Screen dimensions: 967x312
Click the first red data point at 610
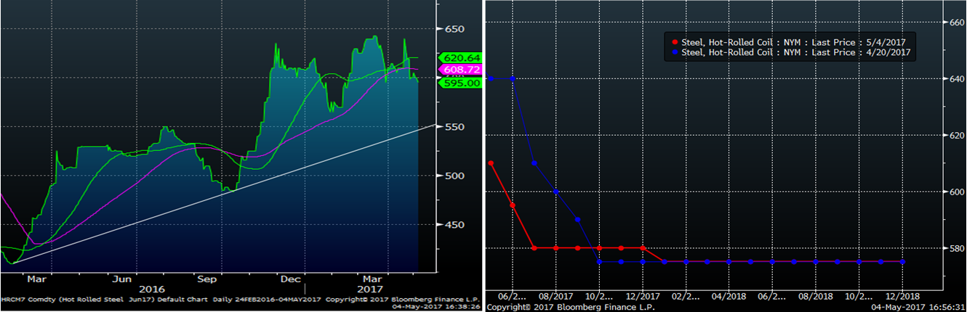tap(491, 163)
